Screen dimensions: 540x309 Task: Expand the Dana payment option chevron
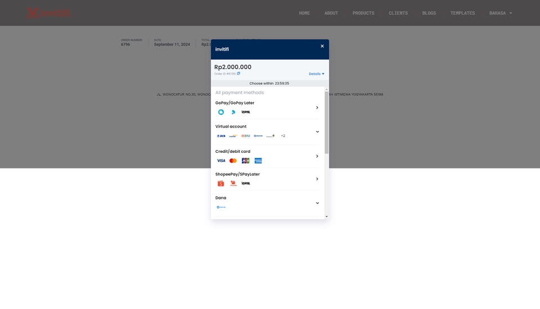(x=317, y=203)
